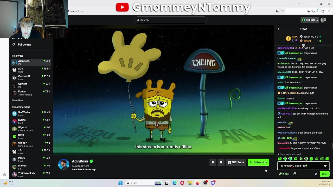Open Trainwreckstv recommended channel
Viewport: 333px width, 187px height.
(x=31, y=175)
